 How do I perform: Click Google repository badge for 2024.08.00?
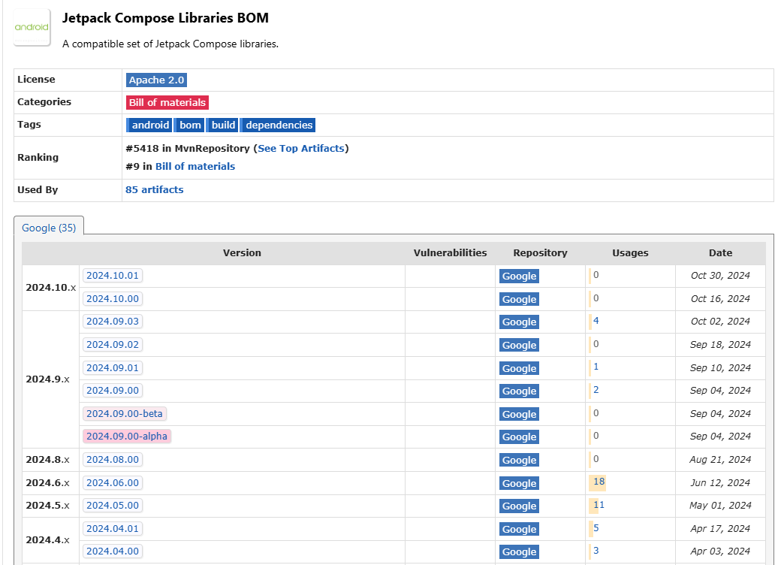pos(519,460)
